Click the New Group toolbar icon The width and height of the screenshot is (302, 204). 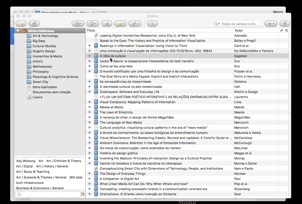coord(34,24)
